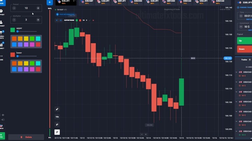Switch to the AUD/JPY asset tab

153,2
